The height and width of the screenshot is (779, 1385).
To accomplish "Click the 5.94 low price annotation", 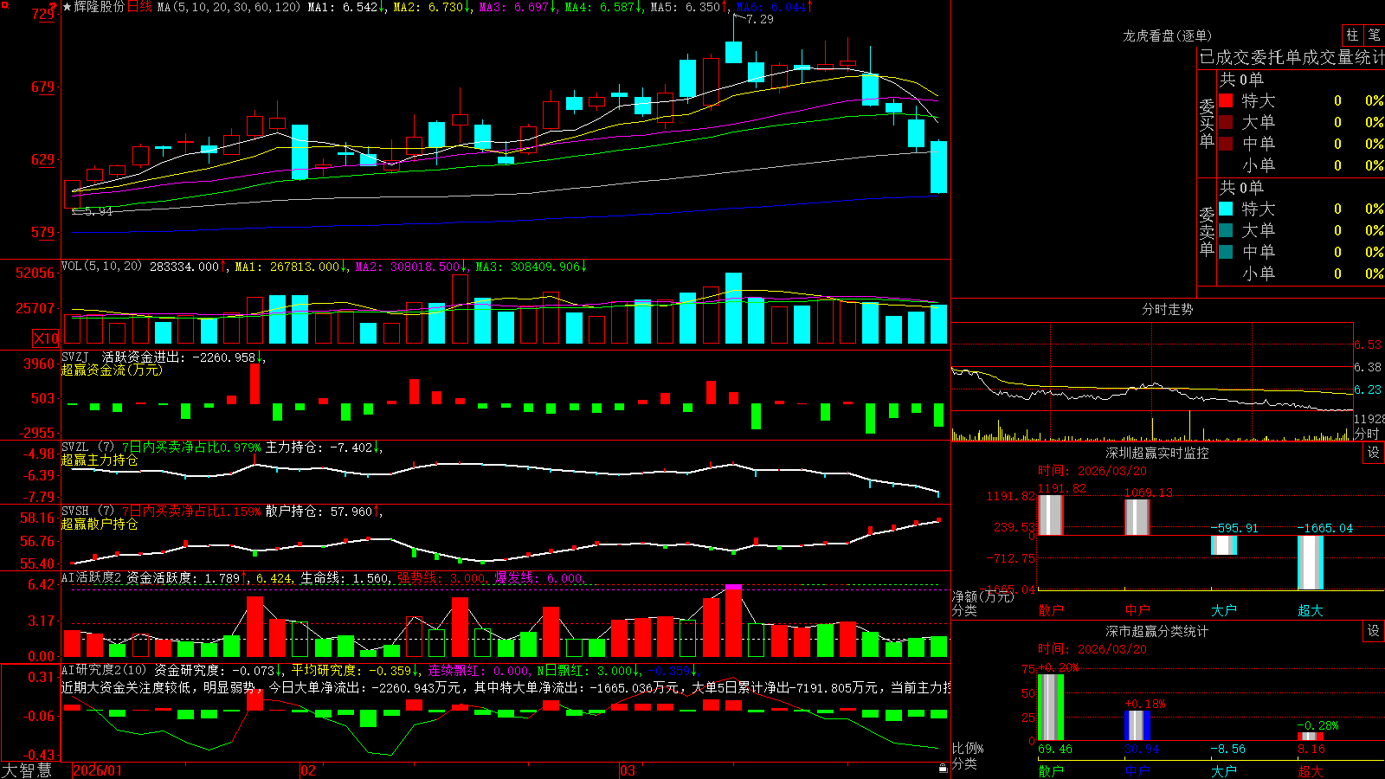I will (99, 211).
